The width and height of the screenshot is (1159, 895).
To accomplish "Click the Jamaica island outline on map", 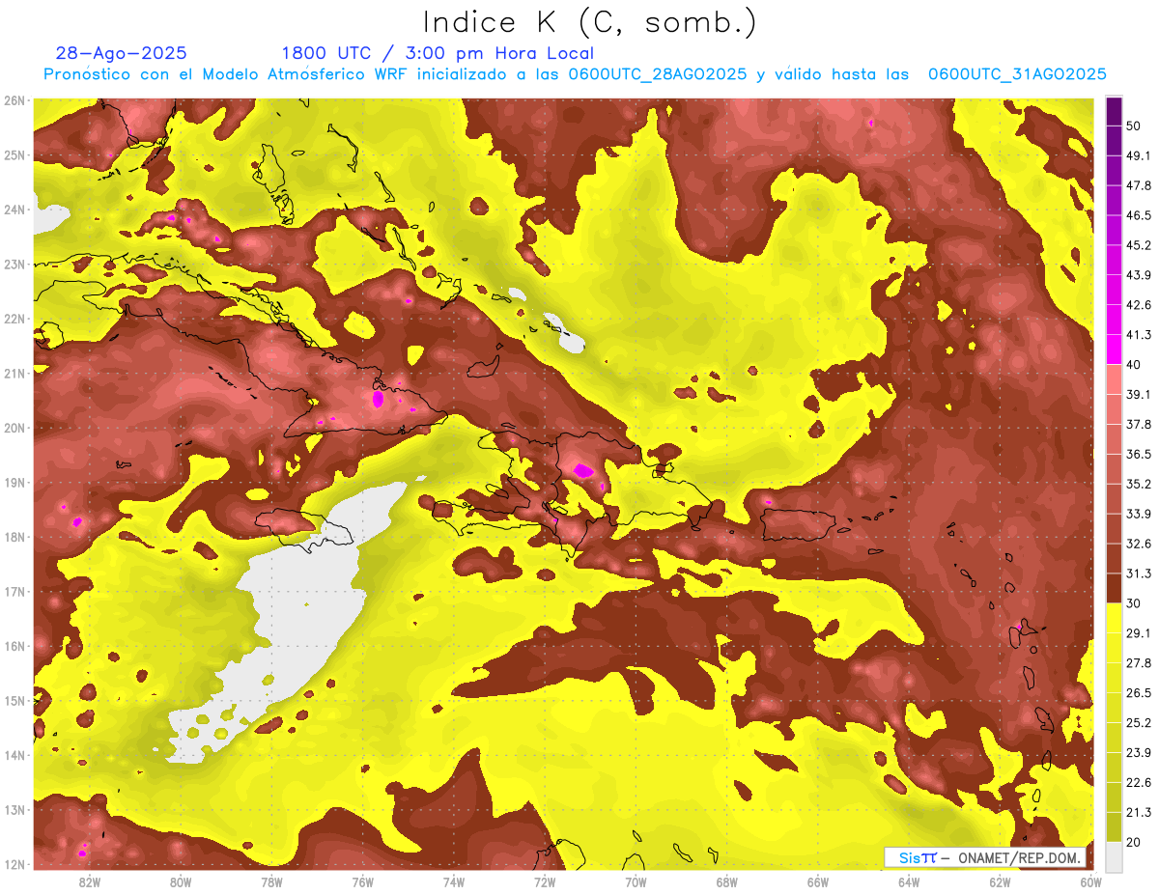I will 305,529.
